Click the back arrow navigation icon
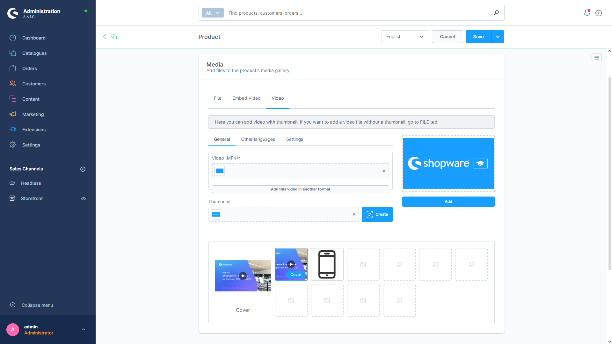 (x=105, y=37)
